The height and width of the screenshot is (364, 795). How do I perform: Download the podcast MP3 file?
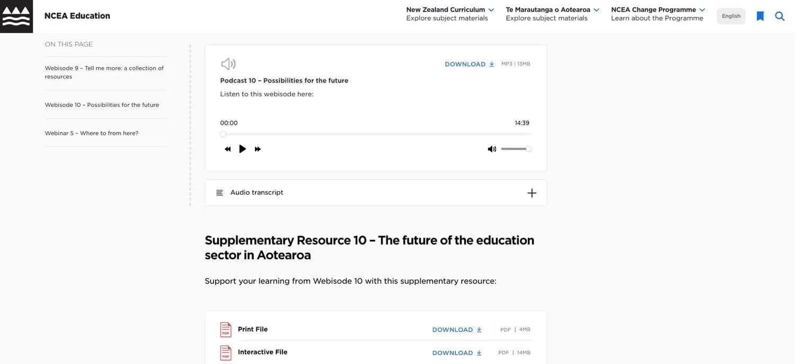(x=469, y=64)
